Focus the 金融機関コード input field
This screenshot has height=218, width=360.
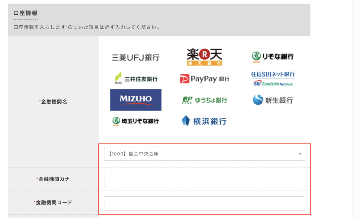204,203
